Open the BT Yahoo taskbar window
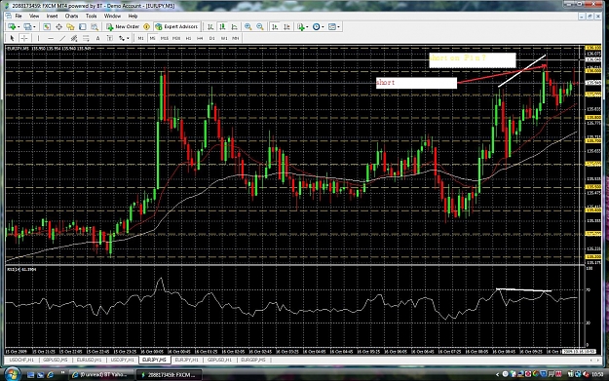The image size is (609, 381). tap(100, 375)
